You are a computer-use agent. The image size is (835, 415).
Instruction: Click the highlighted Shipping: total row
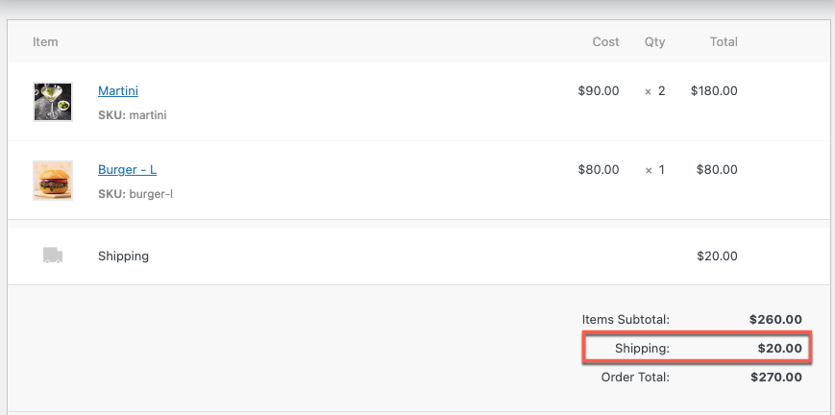(x=697, y=349)
